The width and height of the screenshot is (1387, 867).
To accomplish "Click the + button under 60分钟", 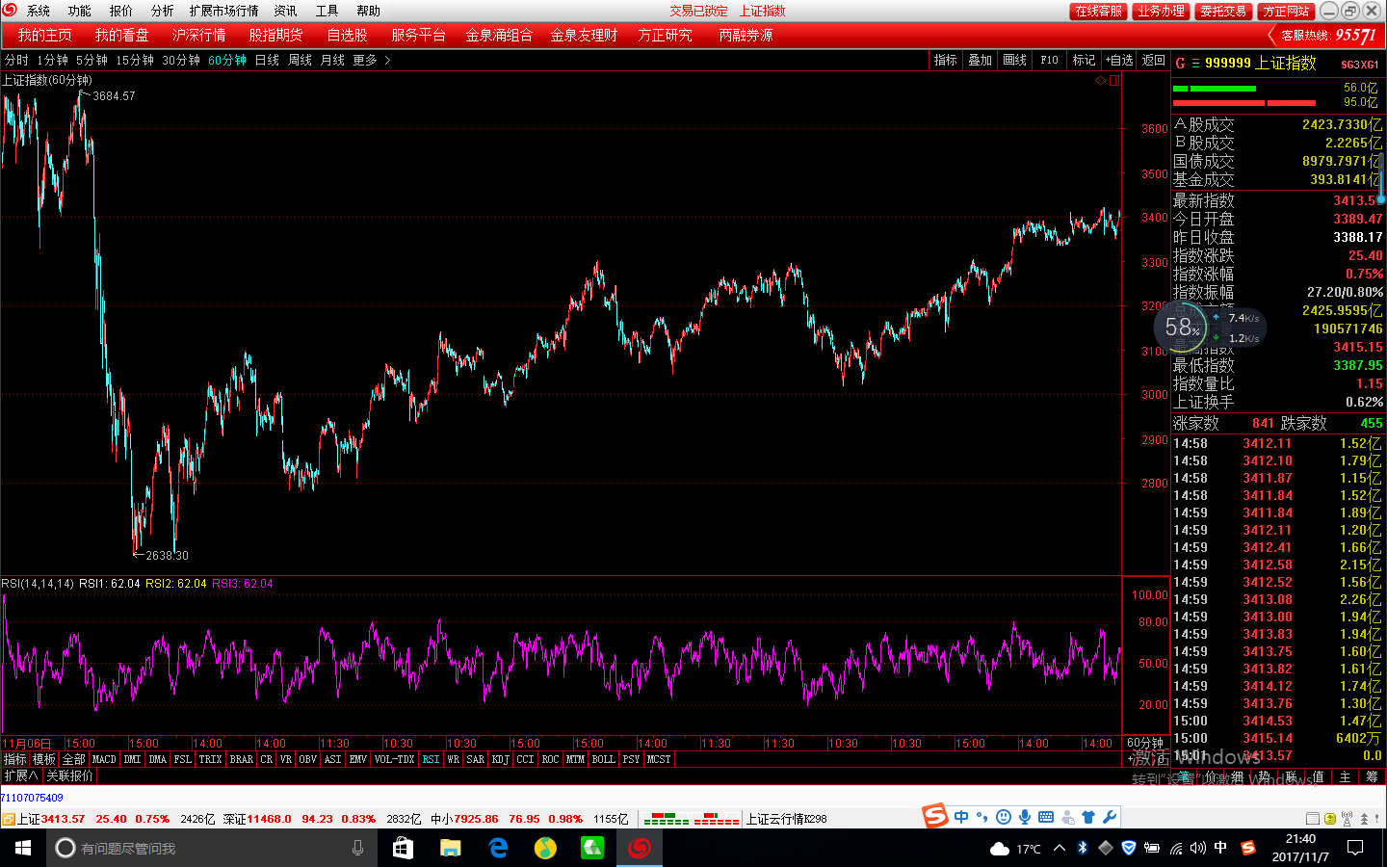I will 1131,759.
